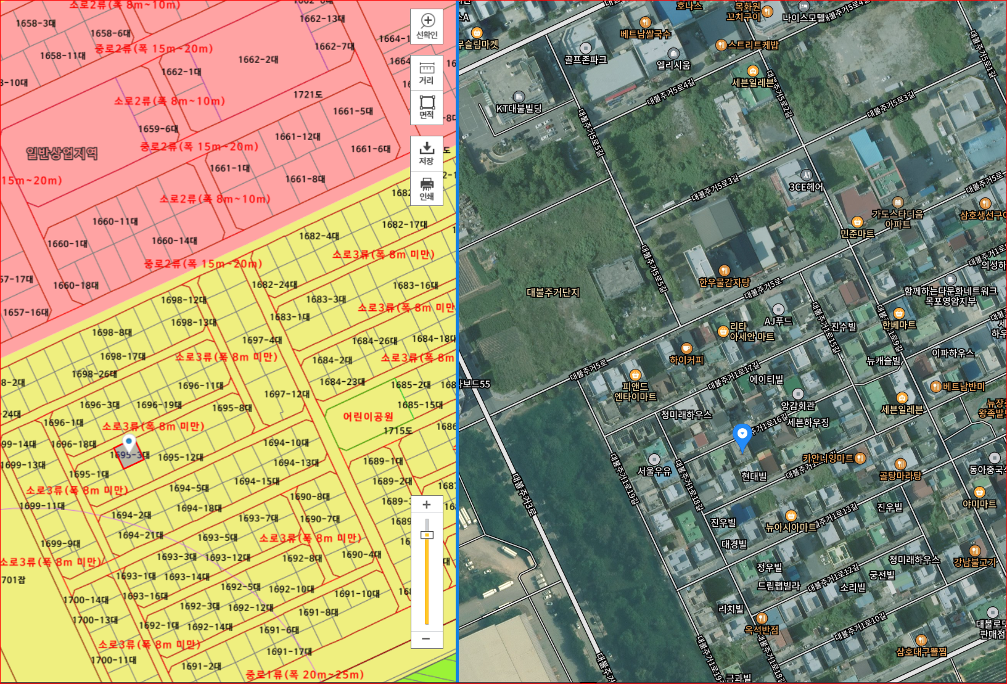
Task: Select the 거리 distance measuring tool
Action: tap(427, 73)
